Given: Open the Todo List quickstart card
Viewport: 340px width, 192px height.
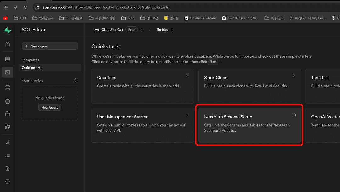Looking at the screenshot, I should [323, 86].
